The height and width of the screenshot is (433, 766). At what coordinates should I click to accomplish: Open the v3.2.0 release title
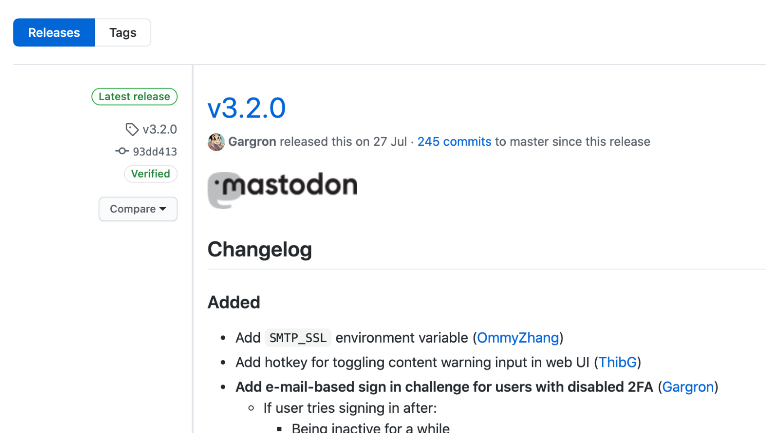[246, 108]
